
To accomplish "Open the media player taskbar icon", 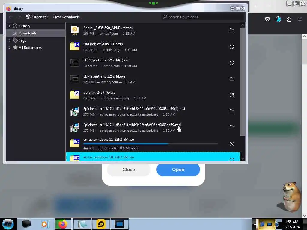I will [44, 224].
